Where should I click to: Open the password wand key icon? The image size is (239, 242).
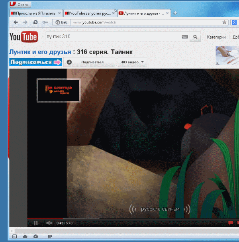pos(45,22)
